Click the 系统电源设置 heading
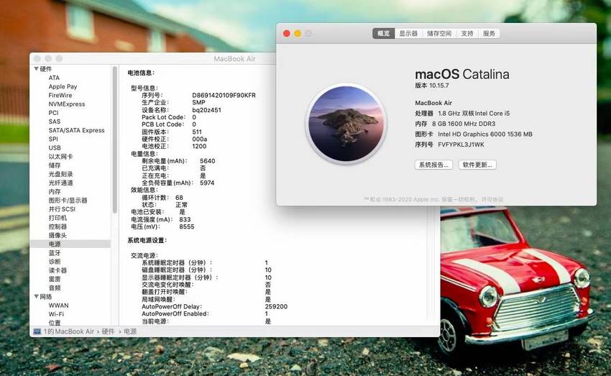 tap(147, 240)
